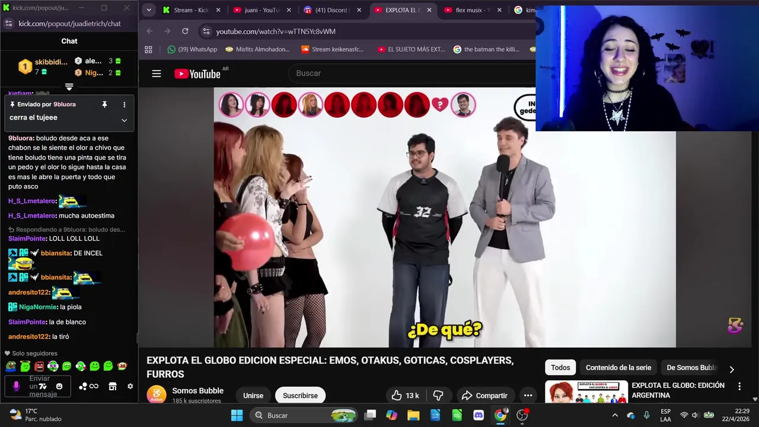Subscribe with the 'Suscribirse' button
Screen dimensions: 759x427
point(300,396)
